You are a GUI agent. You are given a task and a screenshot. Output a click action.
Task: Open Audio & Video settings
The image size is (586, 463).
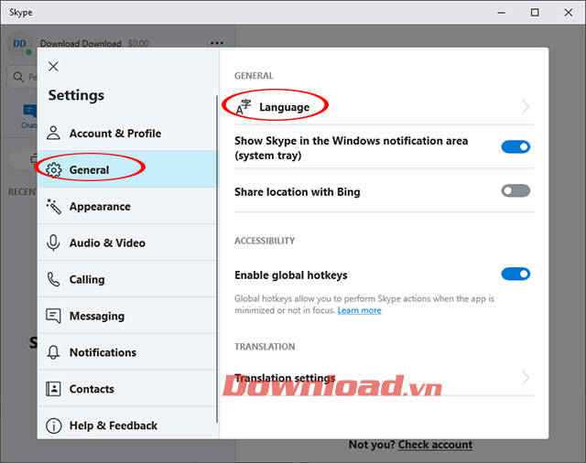pos(127,242)
